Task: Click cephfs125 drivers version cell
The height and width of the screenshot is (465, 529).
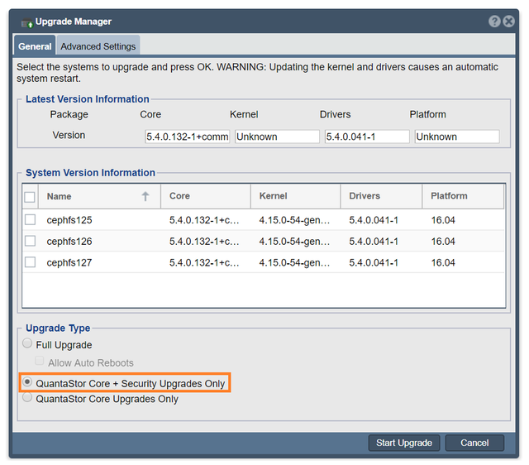Action: click(374, 220)
